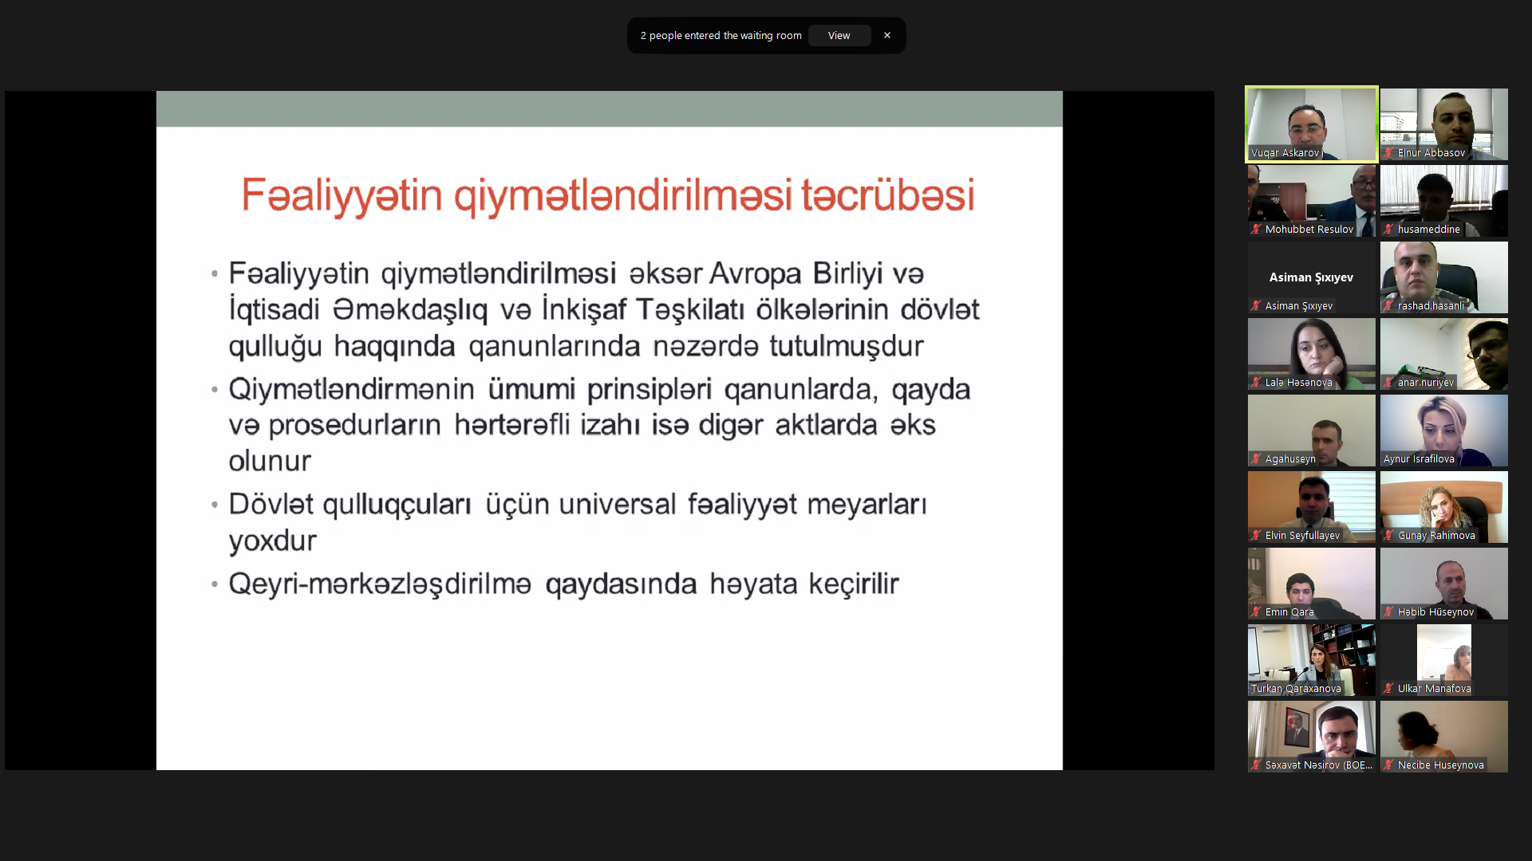Click muted mic icon for Mohubbet Resulov
The width and height of the screenshot is (1532, 861).
(x=1256, y=229)
